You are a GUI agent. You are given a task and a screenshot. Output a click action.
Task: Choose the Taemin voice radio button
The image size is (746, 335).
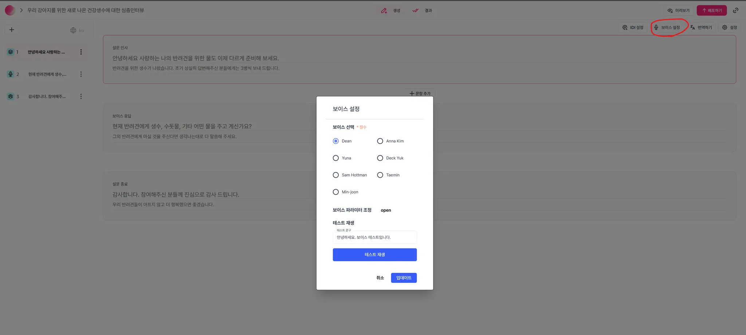380,175
